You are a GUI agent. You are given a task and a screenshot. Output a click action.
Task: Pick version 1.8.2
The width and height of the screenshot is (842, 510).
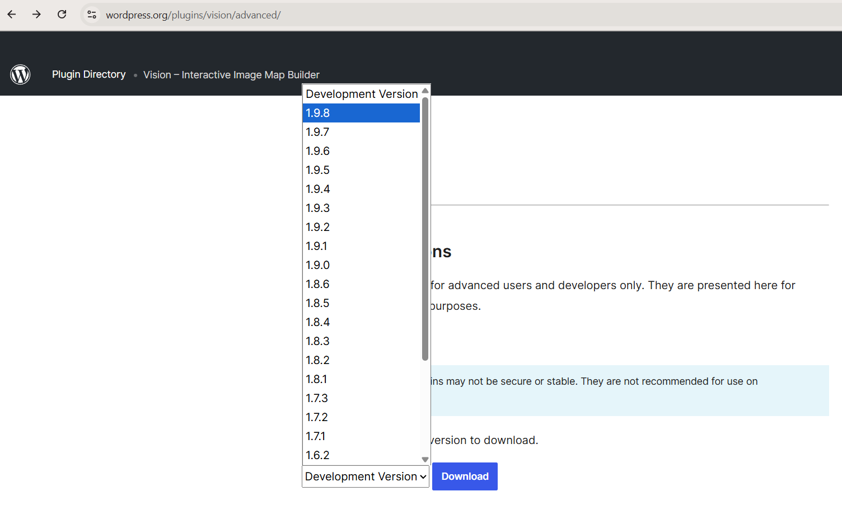tap(362, 360)
